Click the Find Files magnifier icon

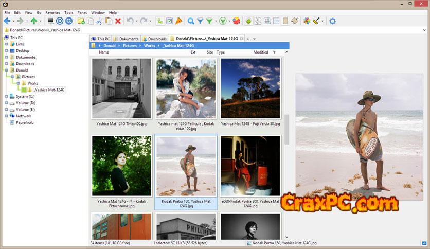click(x=191, y=21)
